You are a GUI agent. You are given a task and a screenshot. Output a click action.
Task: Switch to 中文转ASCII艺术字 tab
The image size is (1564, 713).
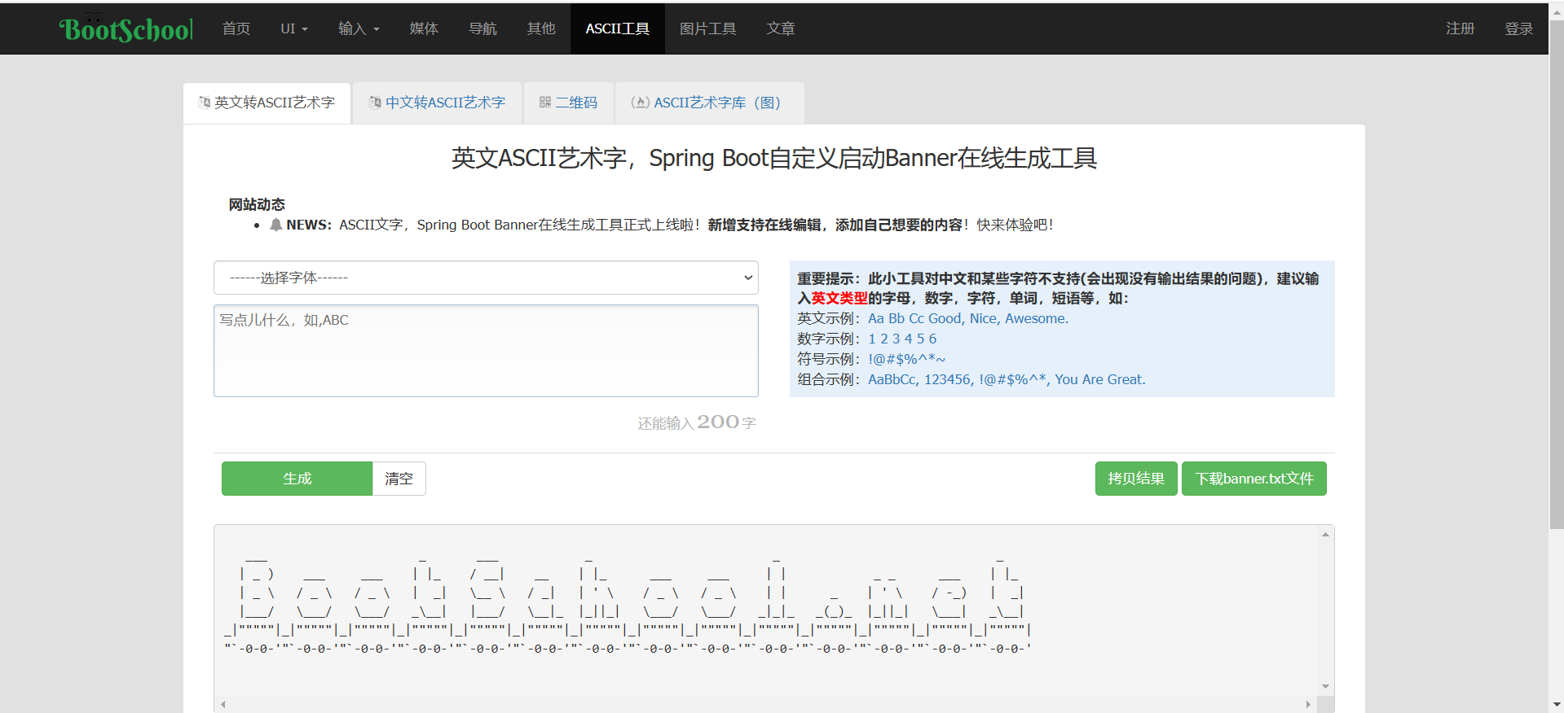(438, 103)
